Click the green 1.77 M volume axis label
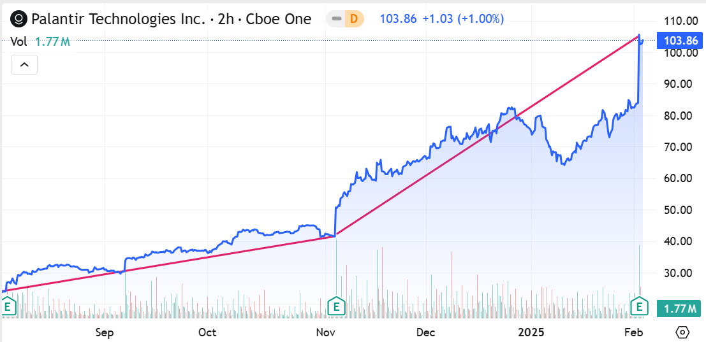The height and width of the screenshot is (342, 706). [679, 309]
